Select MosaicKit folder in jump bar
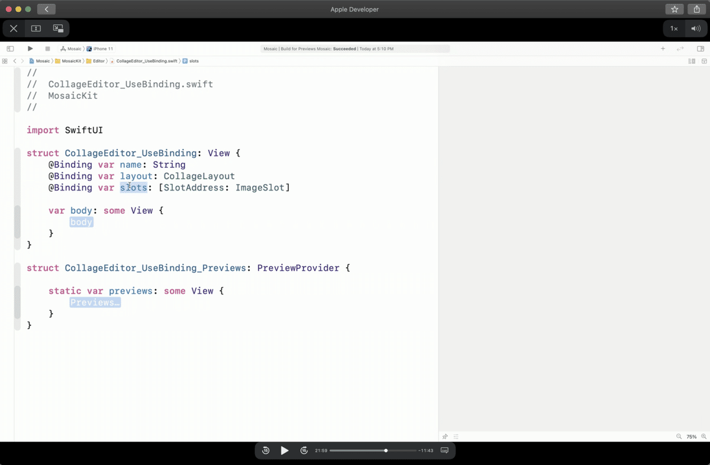 tap(68, 61)
